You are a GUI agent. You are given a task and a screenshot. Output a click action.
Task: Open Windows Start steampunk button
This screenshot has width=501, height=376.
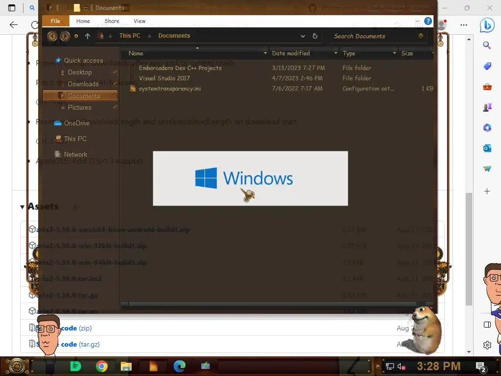[17, 366]
